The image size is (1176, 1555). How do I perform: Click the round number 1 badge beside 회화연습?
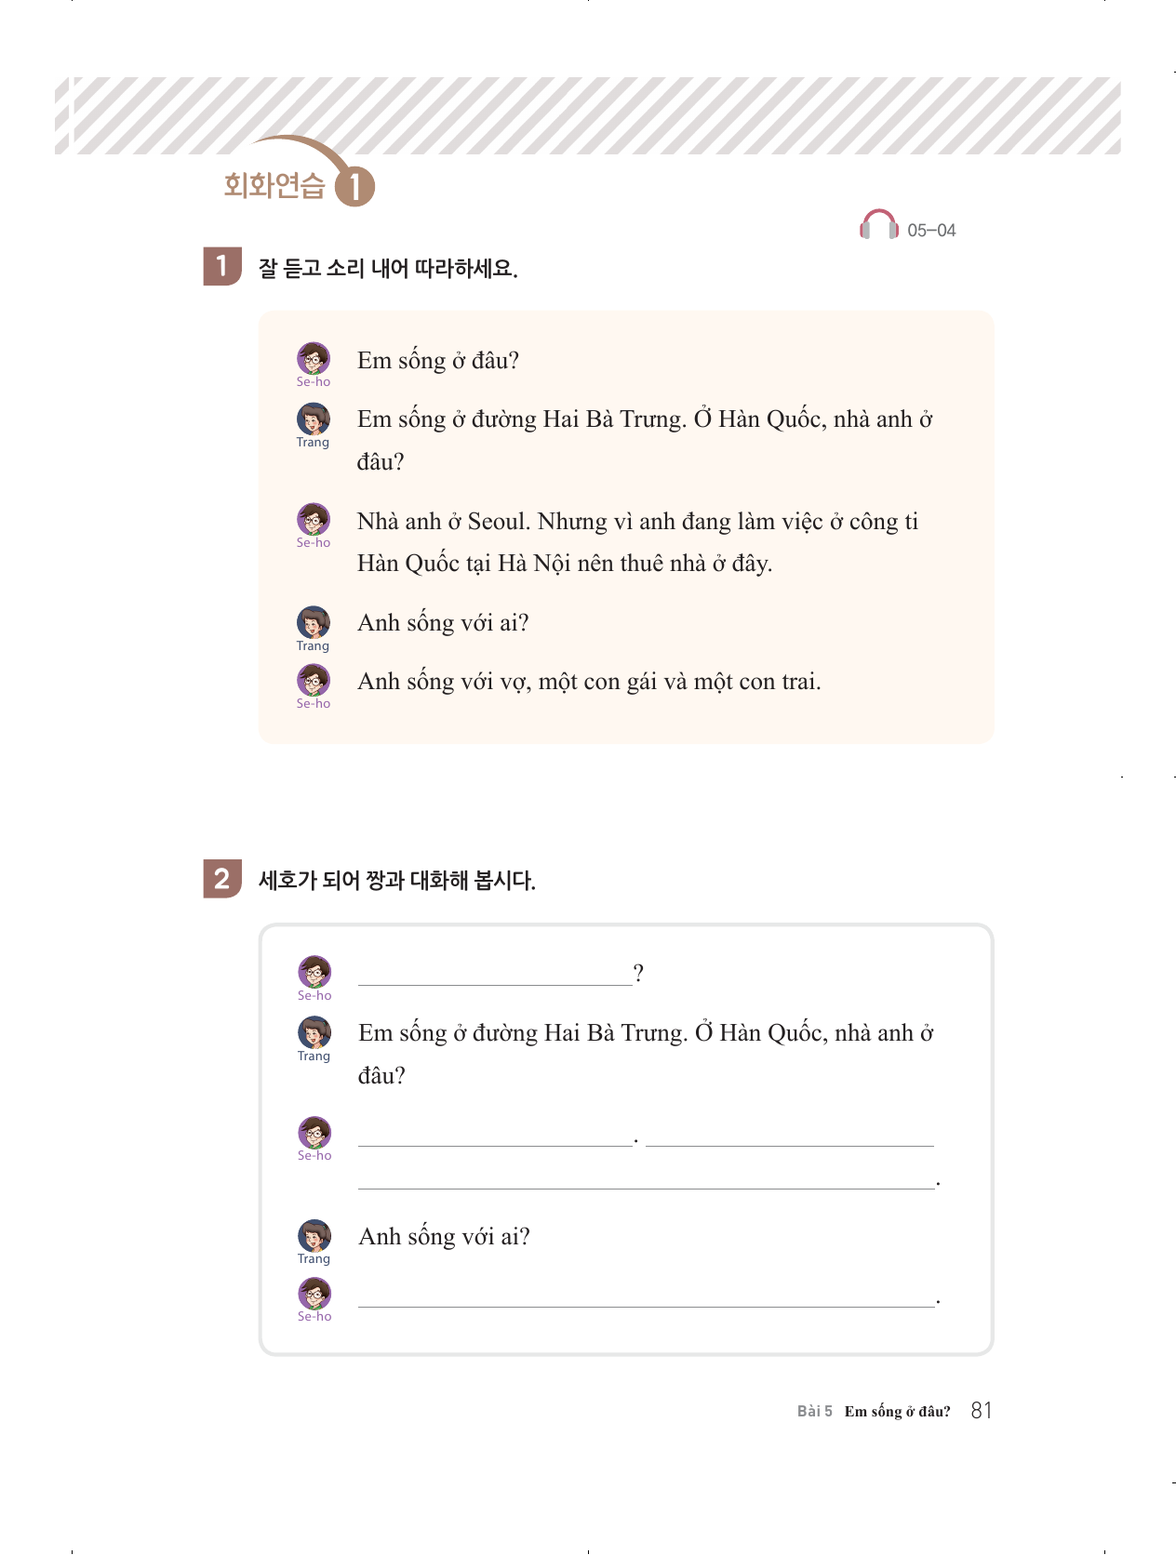pyautogui.click(x=354, y=187)
